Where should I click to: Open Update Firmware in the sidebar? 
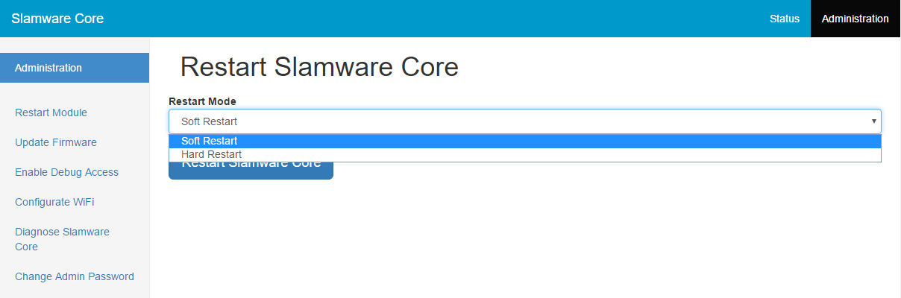[x=56, y=142]
